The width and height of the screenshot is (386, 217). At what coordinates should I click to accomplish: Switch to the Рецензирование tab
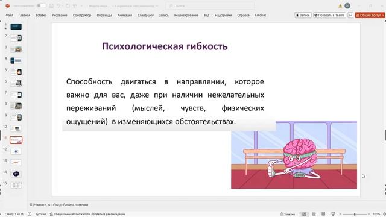click(x=186, y=15)
